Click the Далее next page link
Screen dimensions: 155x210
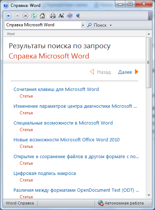[x=125, y=72]
